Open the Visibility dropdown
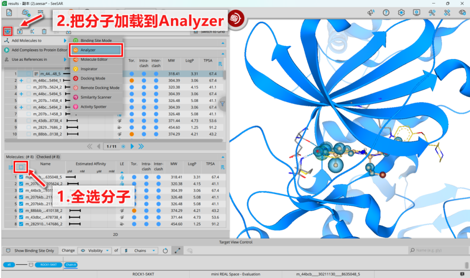Viewport: 470px width, 278px height. pyautogui.click(x=94, y=251)
